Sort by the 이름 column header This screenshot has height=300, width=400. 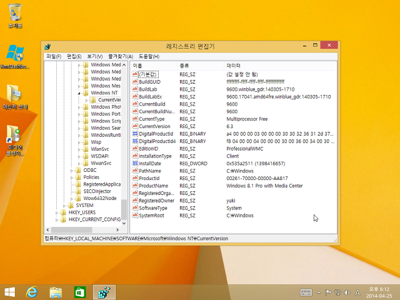[x=154, y=66]
